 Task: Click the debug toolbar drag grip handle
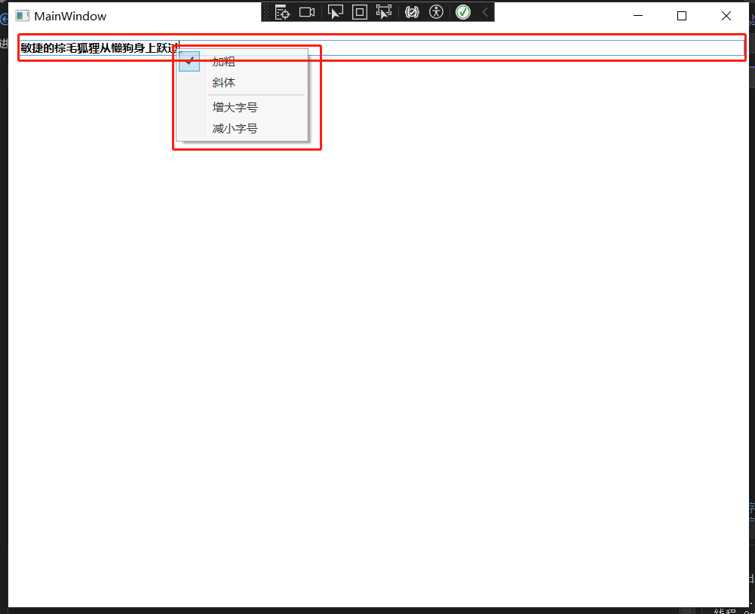pyautogui.click(x=267, y=12)
